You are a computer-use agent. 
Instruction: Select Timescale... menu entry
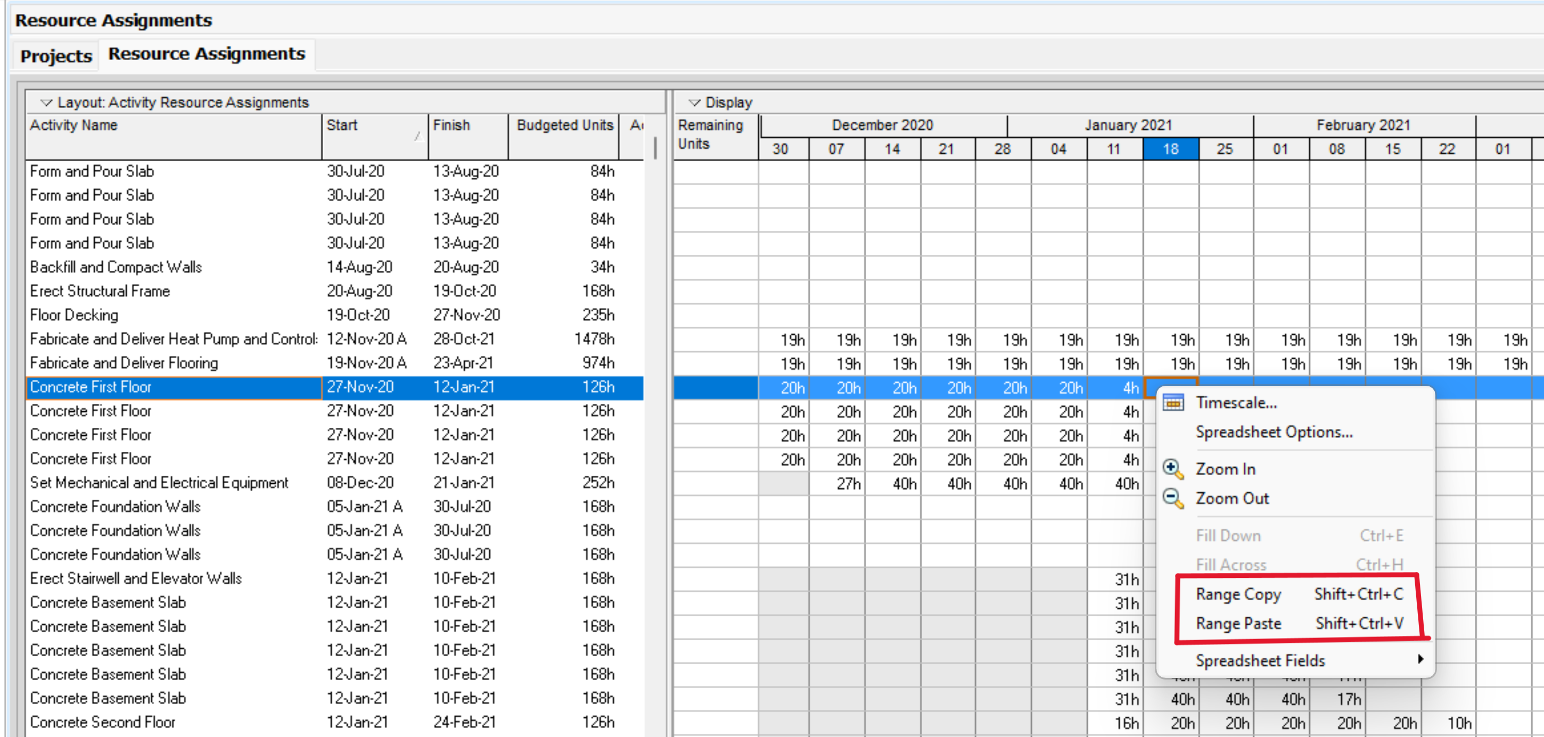pos(1236,403)
